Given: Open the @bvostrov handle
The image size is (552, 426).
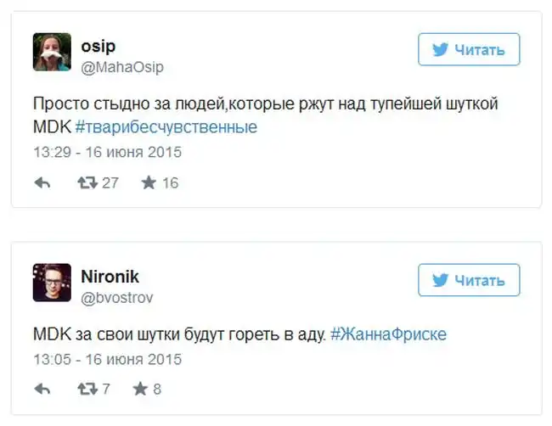Looking at the screenshot, I should point(117,298).
